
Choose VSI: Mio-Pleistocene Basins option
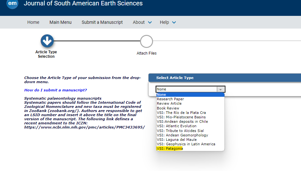[190, 117]
